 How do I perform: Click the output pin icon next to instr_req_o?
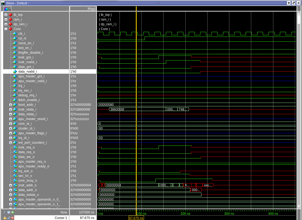(x=15, y=147)
